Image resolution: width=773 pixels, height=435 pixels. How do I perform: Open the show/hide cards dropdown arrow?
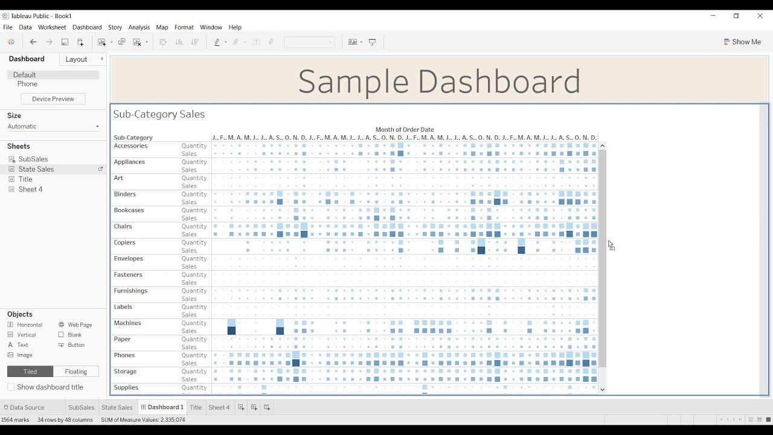[361, 42]
